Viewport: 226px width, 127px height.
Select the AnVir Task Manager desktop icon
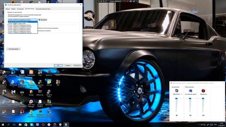tap(31, 103)
